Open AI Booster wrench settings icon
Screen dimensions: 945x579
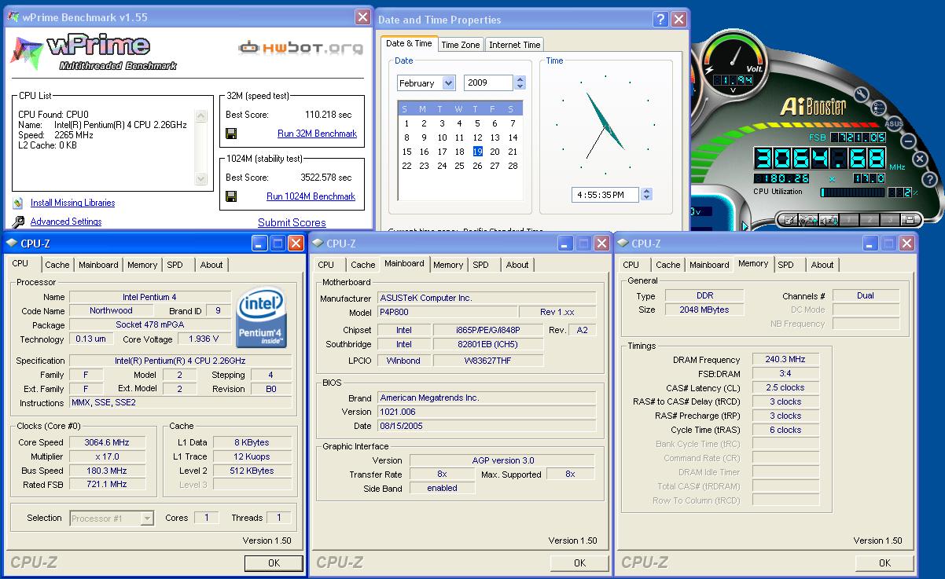coord(861,93)
